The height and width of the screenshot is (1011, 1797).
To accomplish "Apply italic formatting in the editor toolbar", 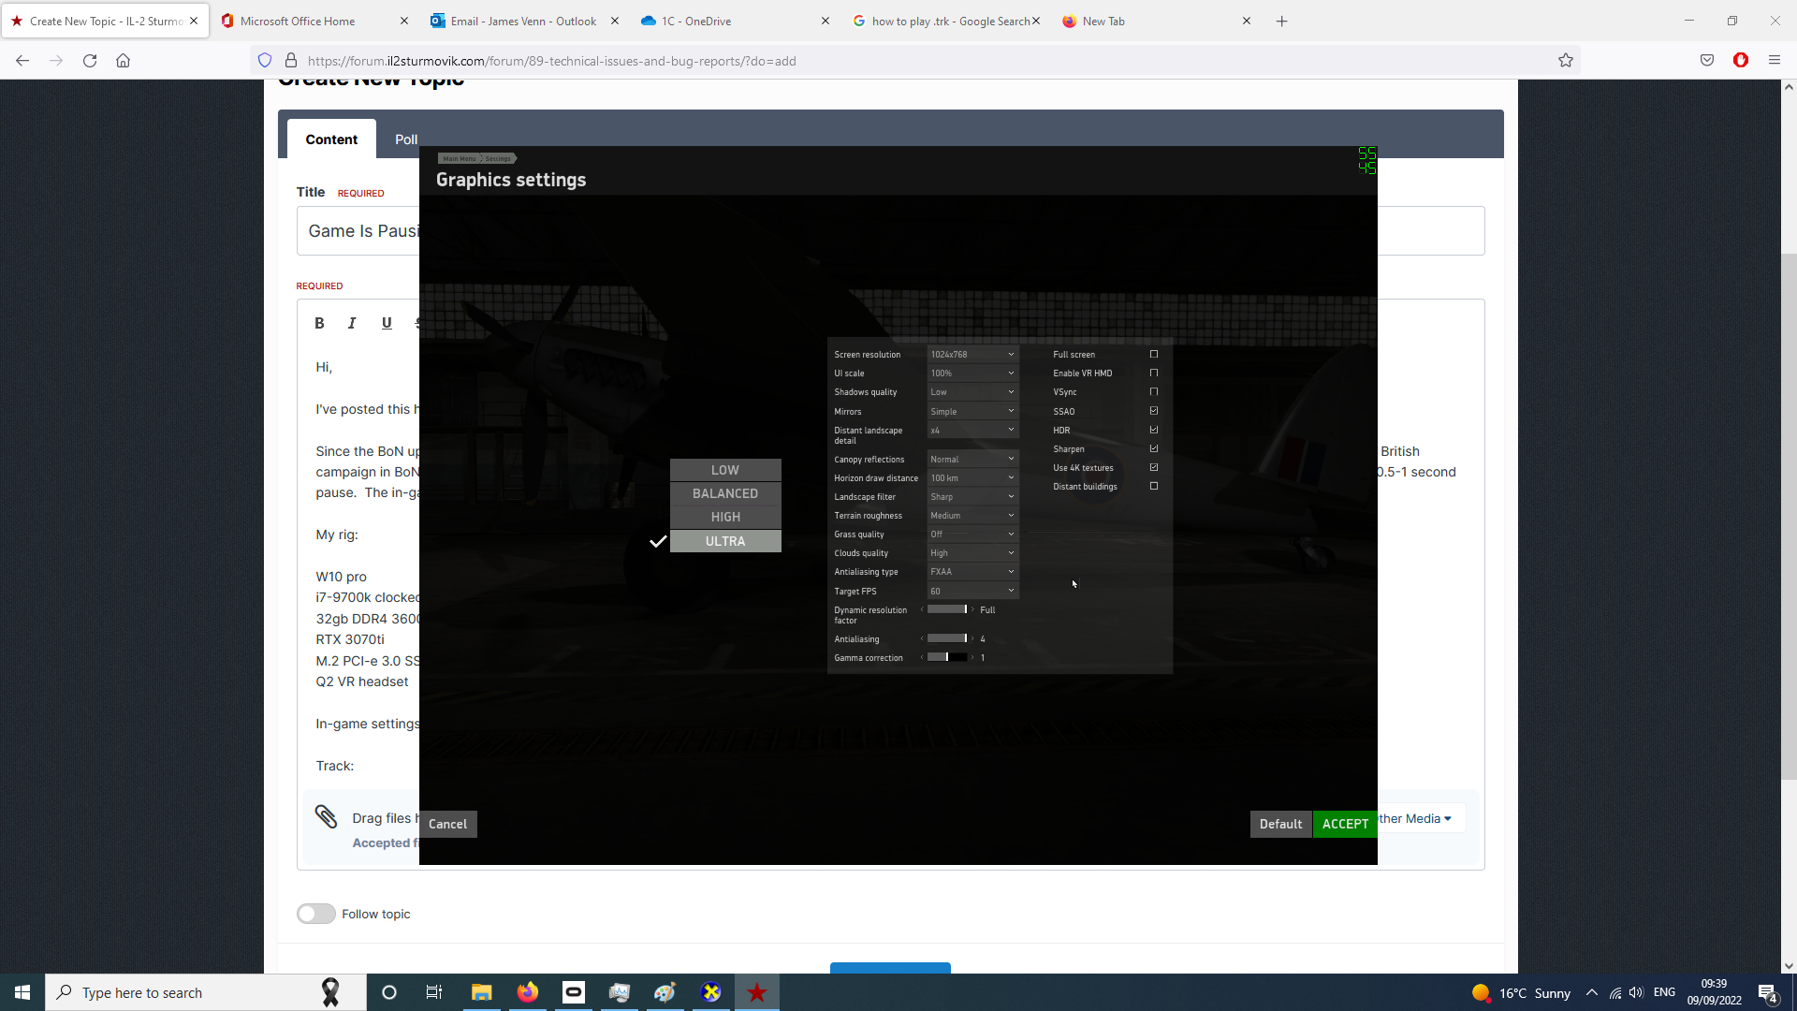I will [x=352, y=323].
